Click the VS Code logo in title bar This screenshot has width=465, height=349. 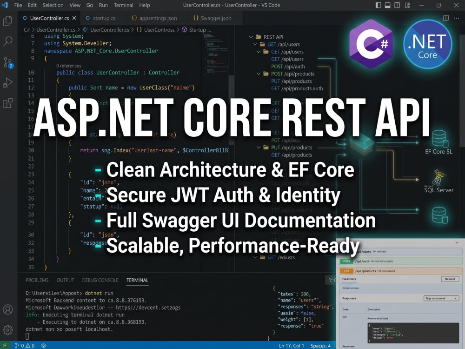pos(5,5)
